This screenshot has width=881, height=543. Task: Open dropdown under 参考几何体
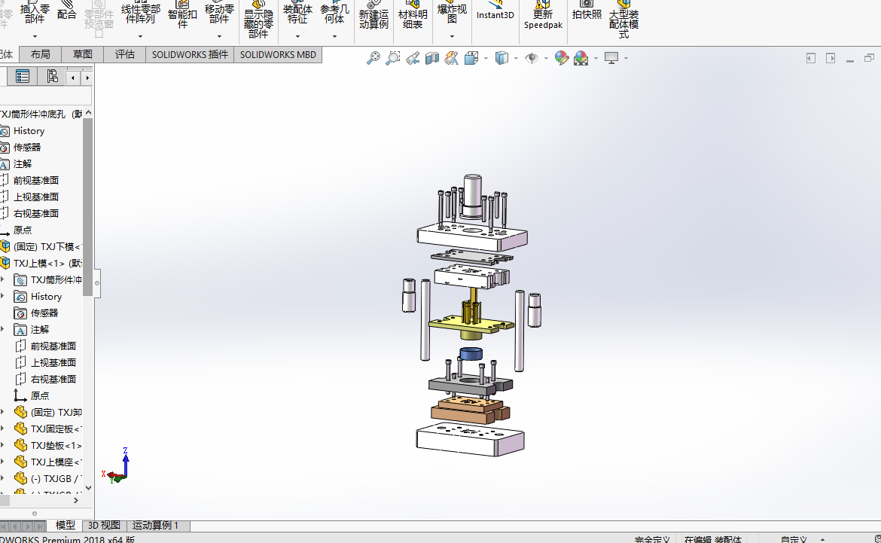(x=334, y=37)
